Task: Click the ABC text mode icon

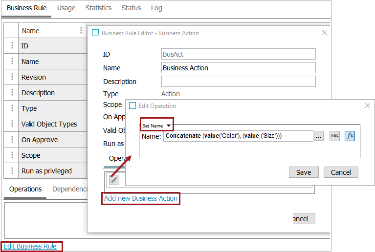Action: click(x=334, y=136)
